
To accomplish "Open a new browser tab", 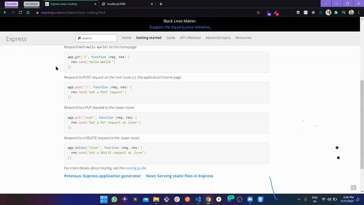I will click(160, 4).
